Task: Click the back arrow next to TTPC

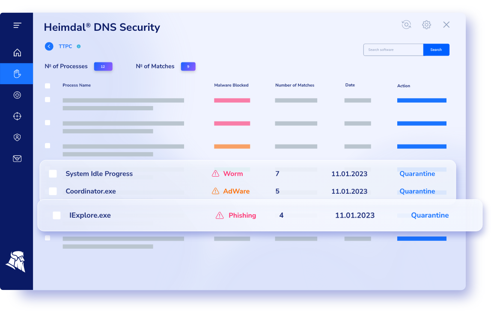Action: [49, 46]
